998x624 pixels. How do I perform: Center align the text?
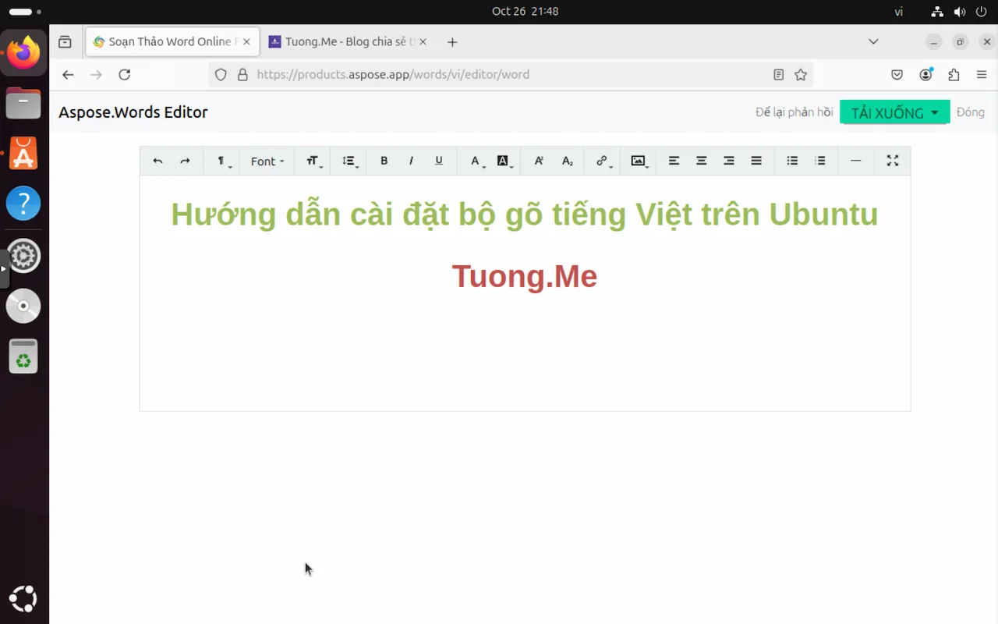click(702, 161)
